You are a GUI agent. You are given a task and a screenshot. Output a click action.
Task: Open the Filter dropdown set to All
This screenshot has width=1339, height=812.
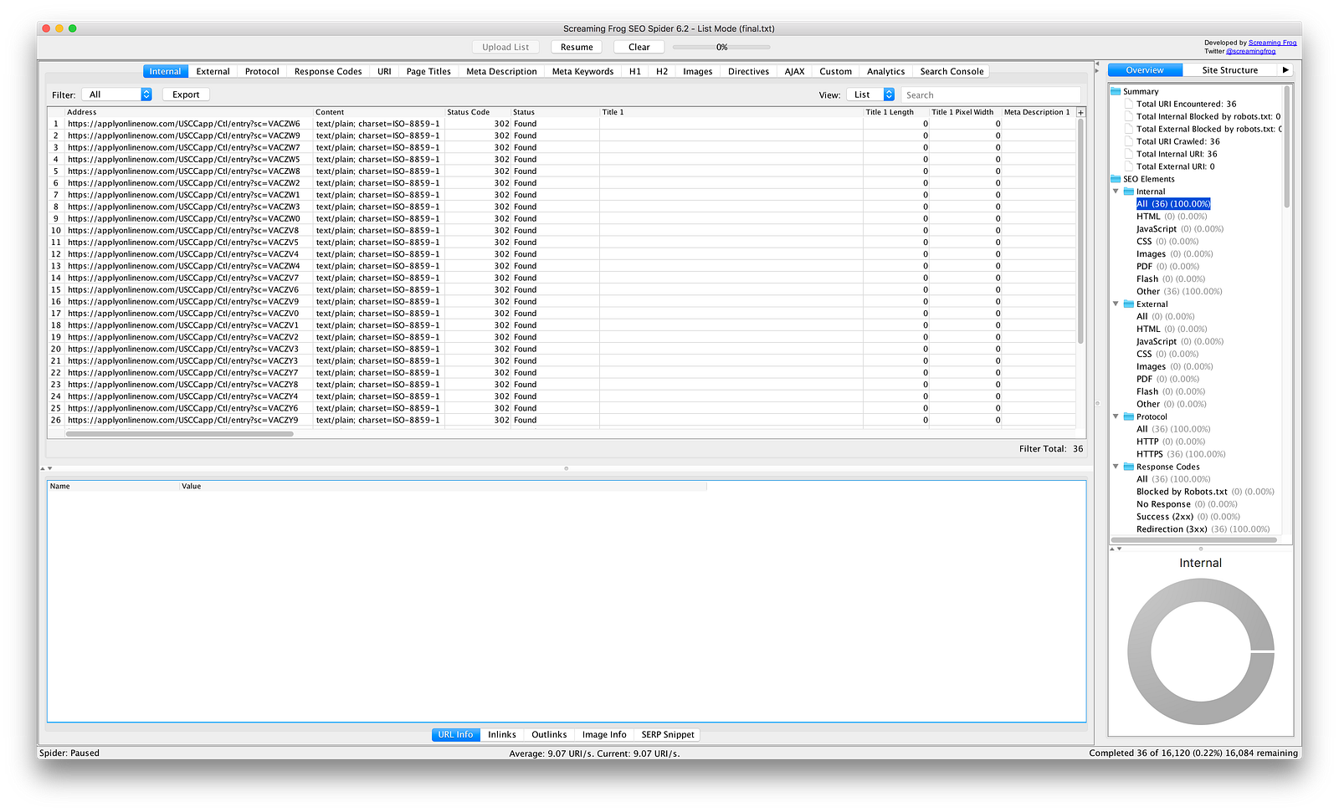click(116, 94)
